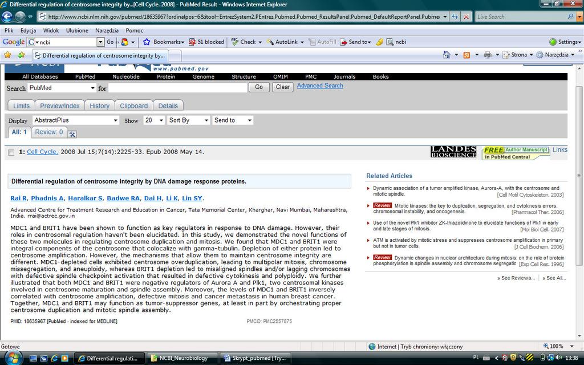Image resolution: width=584 pixels, height=365 pixels.
Task: Open the Widok menu
Action: coord(51,31)
